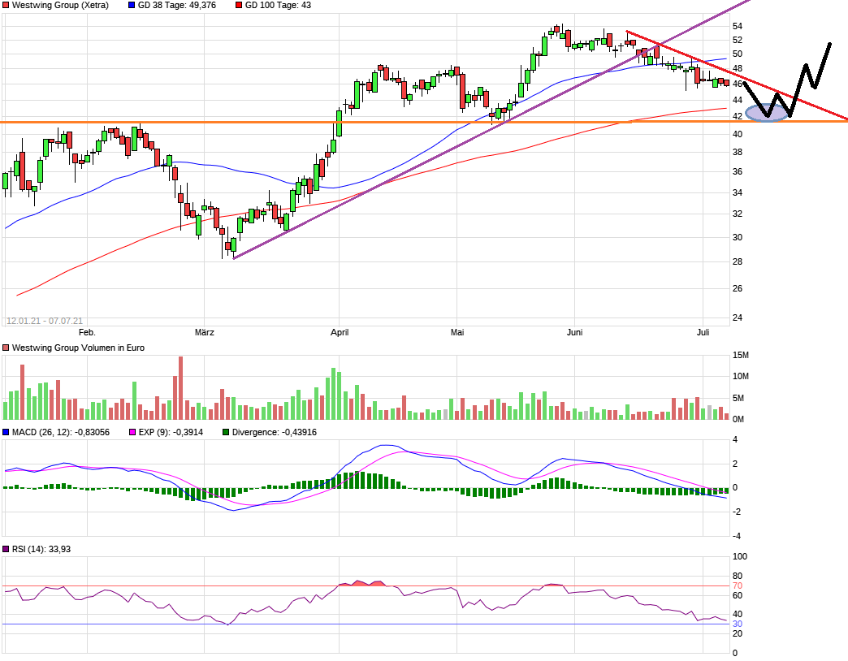The height and width of the screenshot is (661, 848).
Task: Select the 'GD 38 Tage: 49,376' label
Action: 177,6
